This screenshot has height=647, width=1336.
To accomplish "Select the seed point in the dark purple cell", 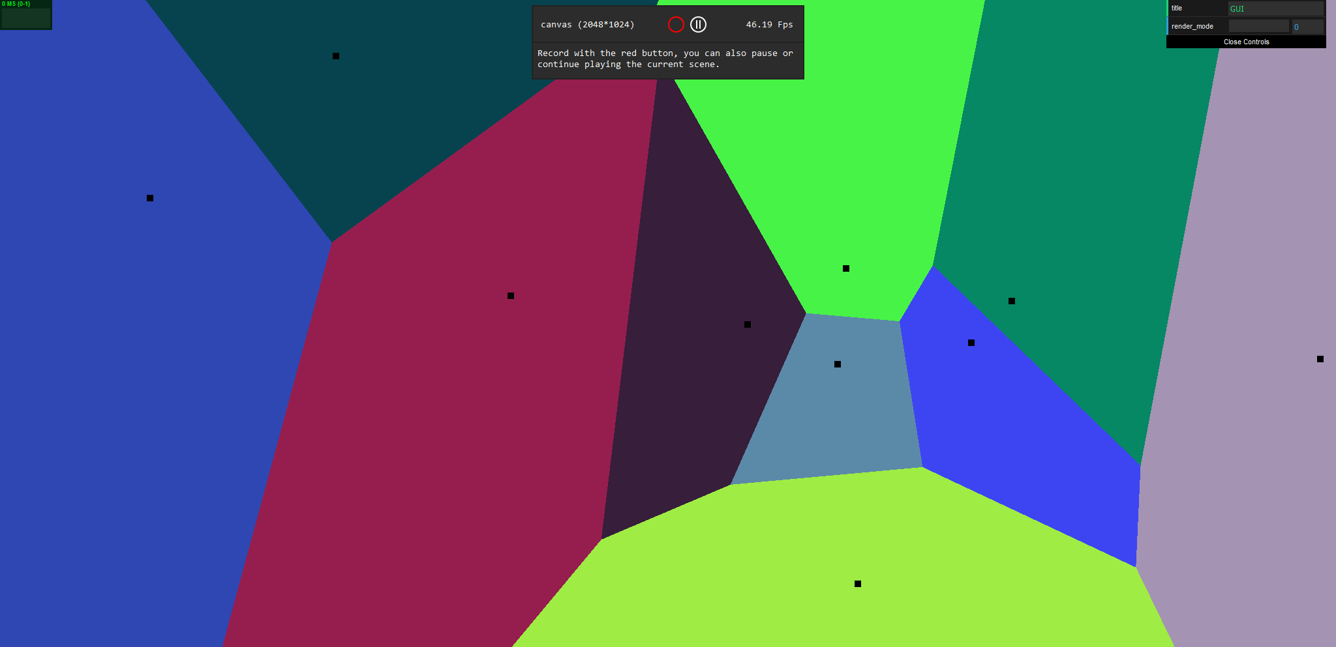I will [x=748, y=324].
